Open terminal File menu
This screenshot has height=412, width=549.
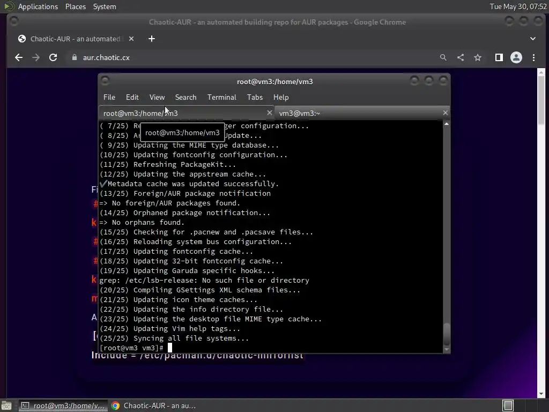109,97
